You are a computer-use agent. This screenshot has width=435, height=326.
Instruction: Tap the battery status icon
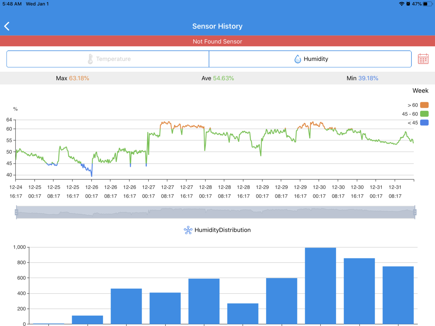(x=428, y=4)
